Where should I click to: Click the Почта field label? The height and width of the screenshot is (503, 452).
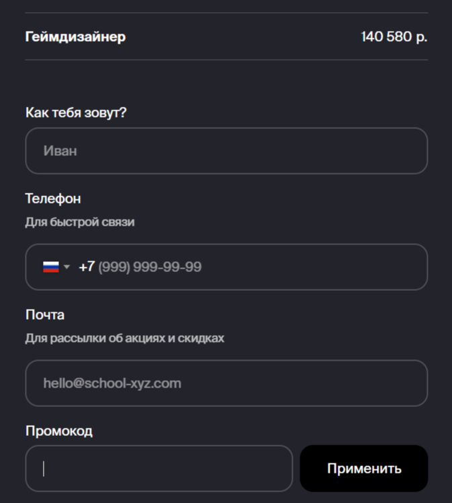[x=45, y=315]
